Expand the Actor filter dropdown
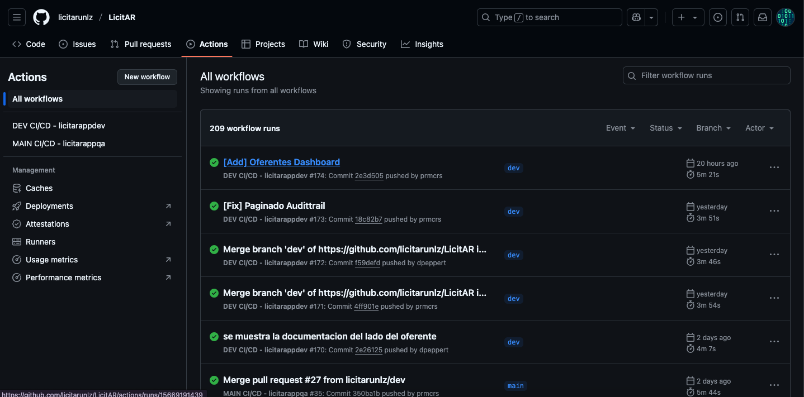 (x=760, y=128)
